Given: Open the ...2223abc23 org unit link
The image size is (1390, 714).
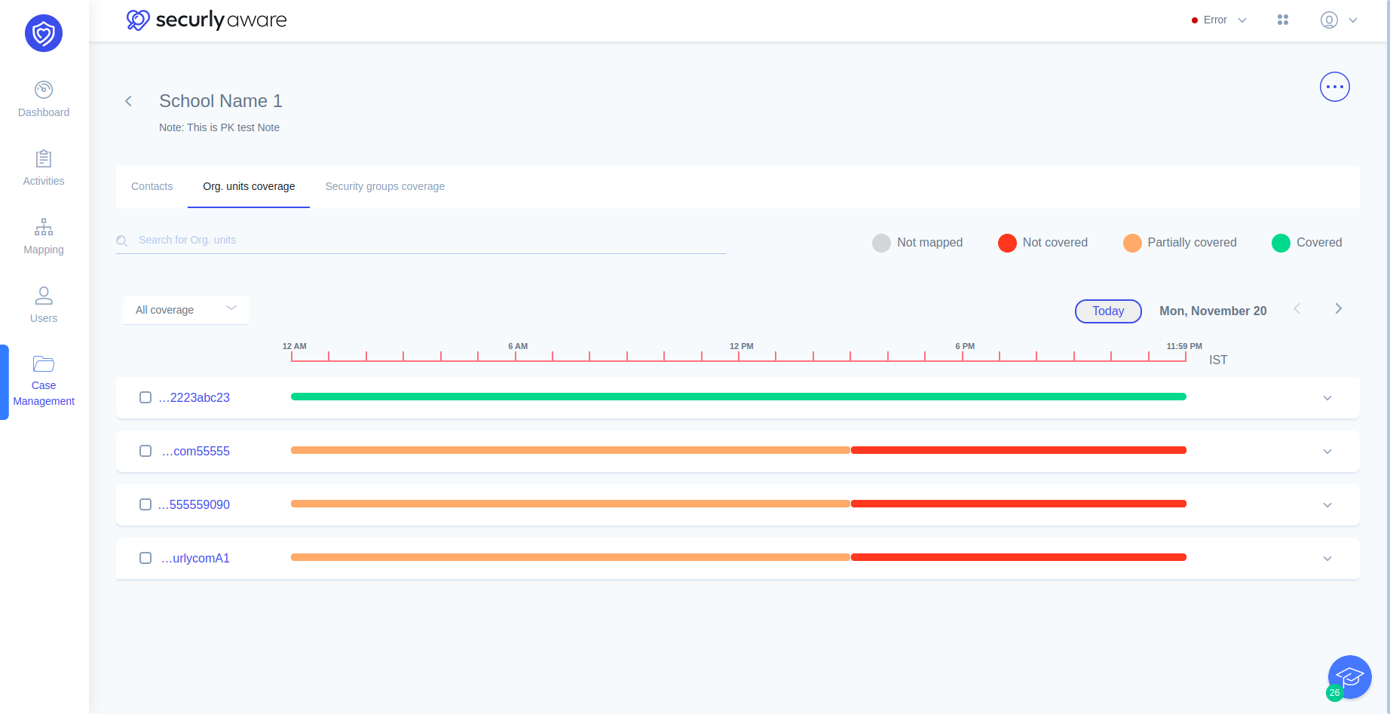Looking at the screenshot, I should point(194,397).
